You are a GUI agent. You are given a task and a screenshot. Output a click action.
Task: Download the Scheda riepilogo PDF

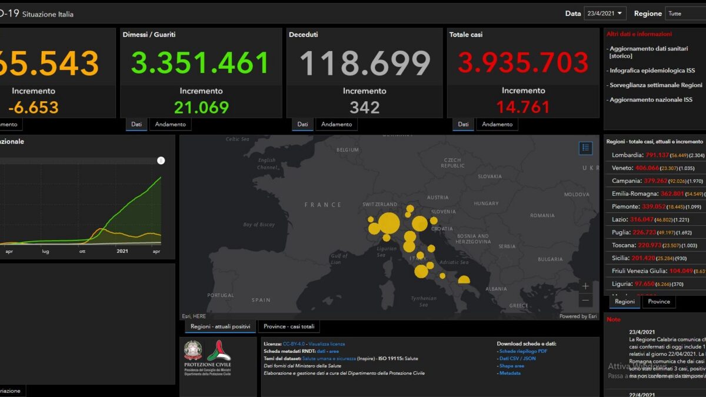pyautogui.click(x=523, y=351)
